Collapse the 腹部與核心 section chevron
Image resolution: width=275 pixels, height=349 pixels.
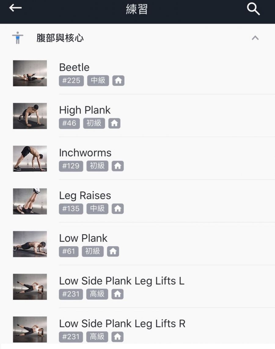click(x=255, y=38)
